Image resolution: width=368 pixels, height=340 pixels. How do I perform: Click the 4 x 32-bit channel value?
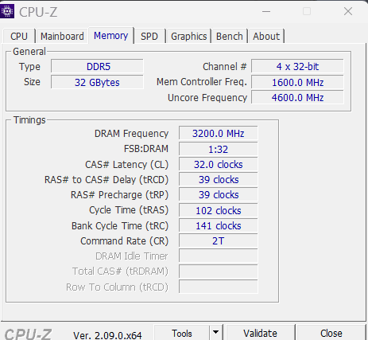tap(297, 66)
